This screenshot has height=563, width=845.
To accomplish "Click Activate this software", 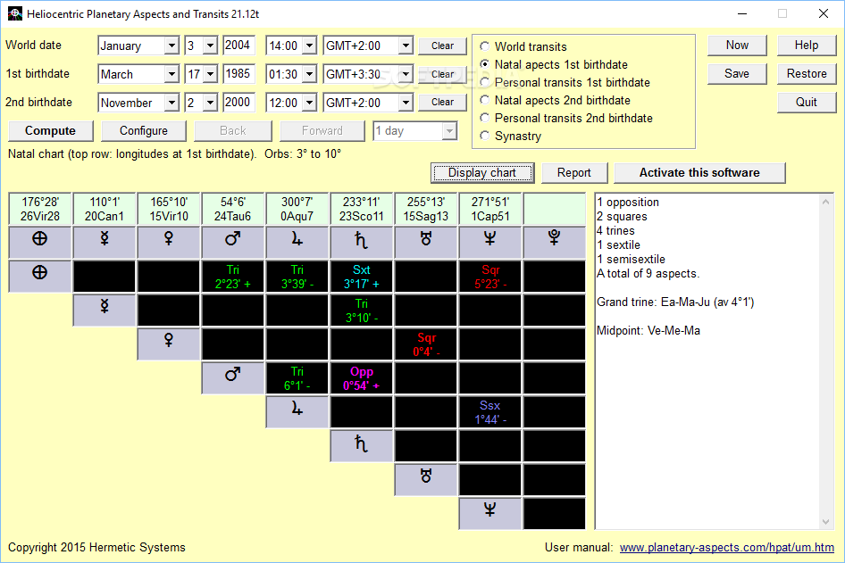I will coord(699,173).
